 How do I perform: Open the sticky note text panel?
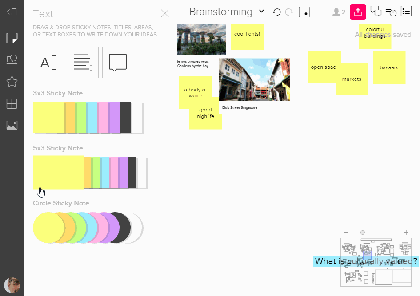(12, 38)
